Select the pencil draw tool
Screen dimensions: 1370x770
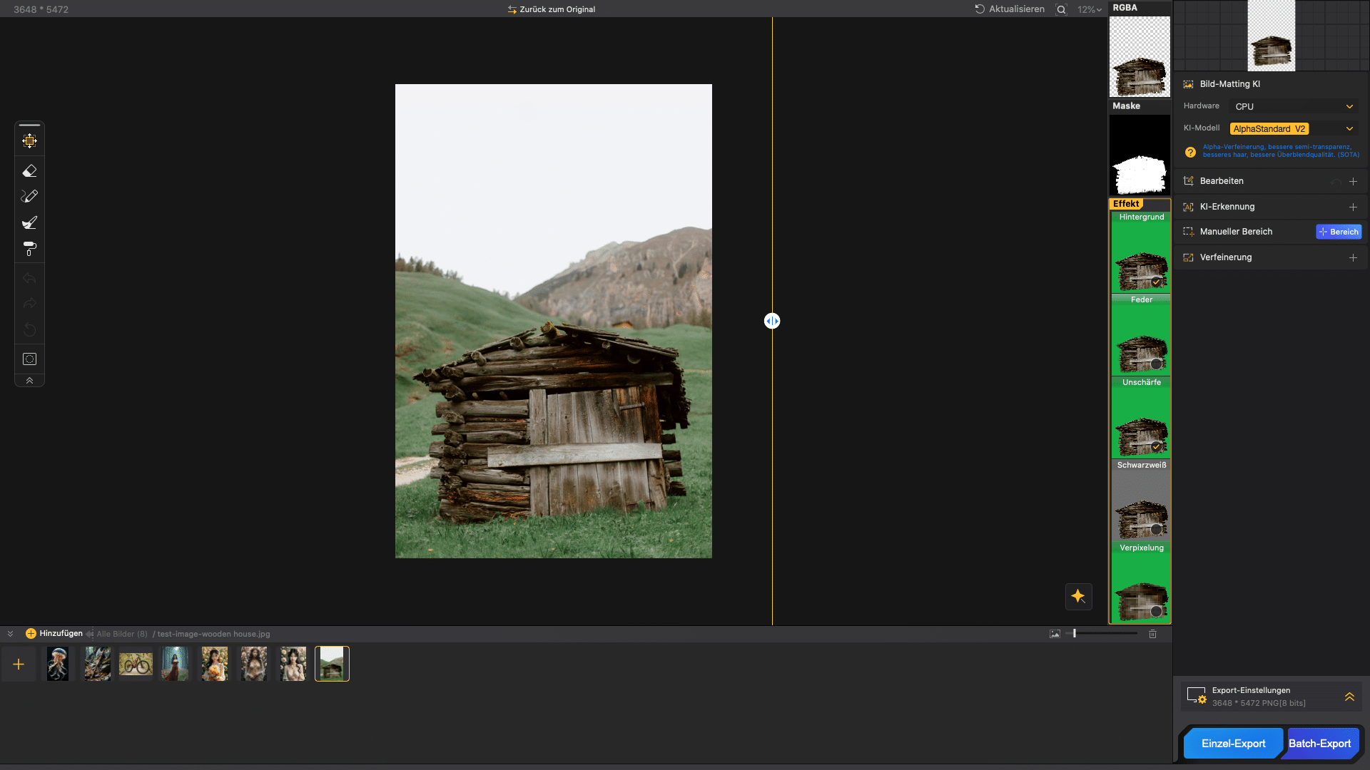29,196
